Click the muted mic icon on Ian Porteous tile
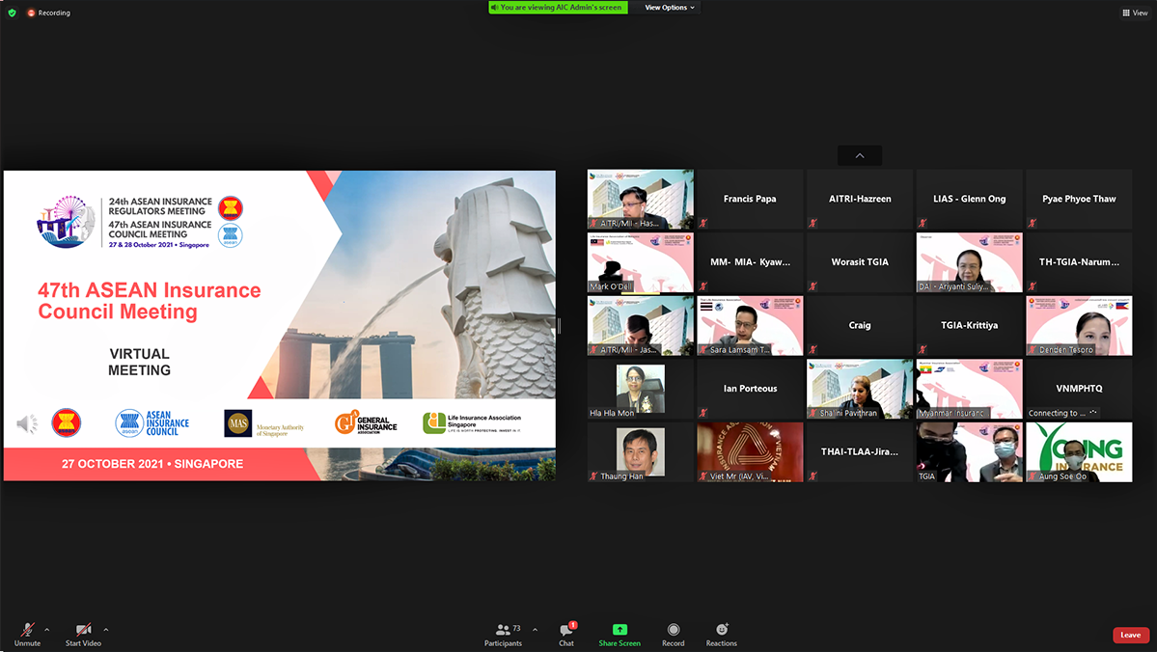The height and width of the screenshot is (652, 1157). point(703,413)
